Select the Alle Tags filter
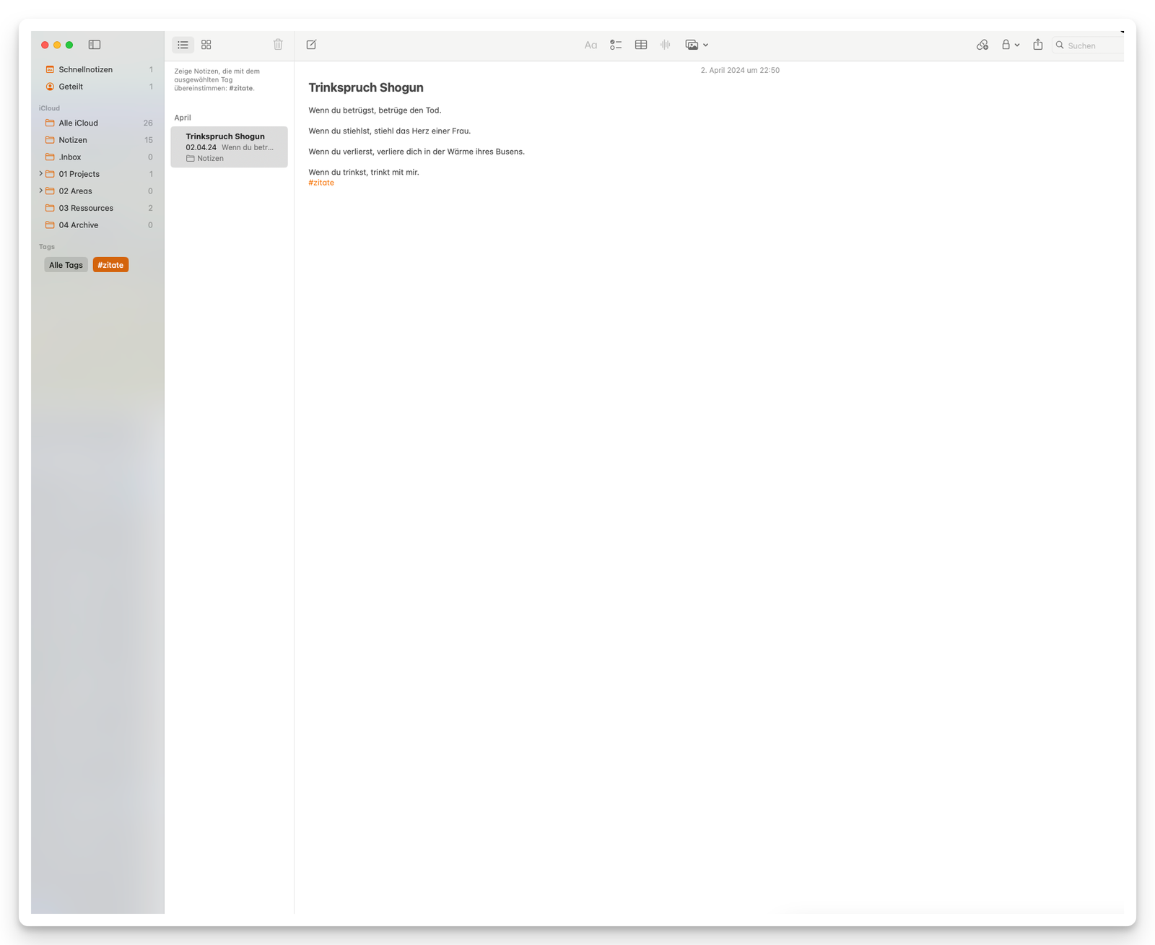 66,264
